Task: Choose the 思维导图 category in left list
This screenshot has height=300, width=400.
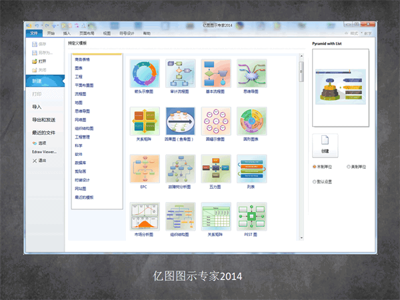Action: tap(82, 111)
